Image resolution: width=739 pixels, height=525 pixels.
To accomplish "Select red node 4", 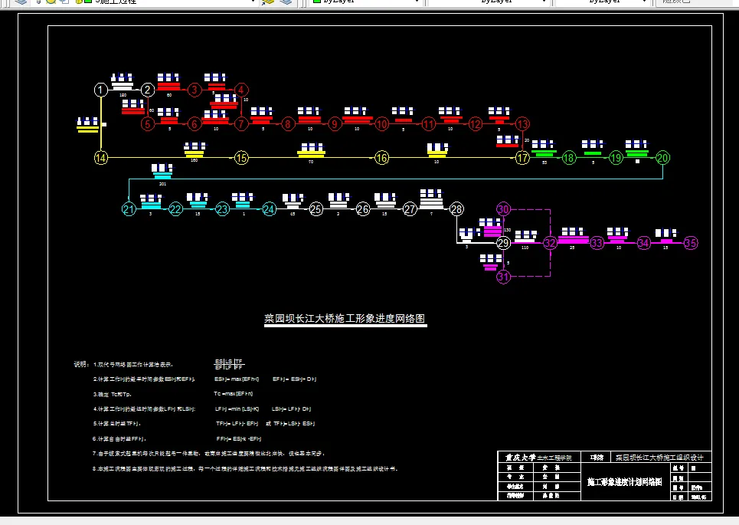I will [240, 90].
